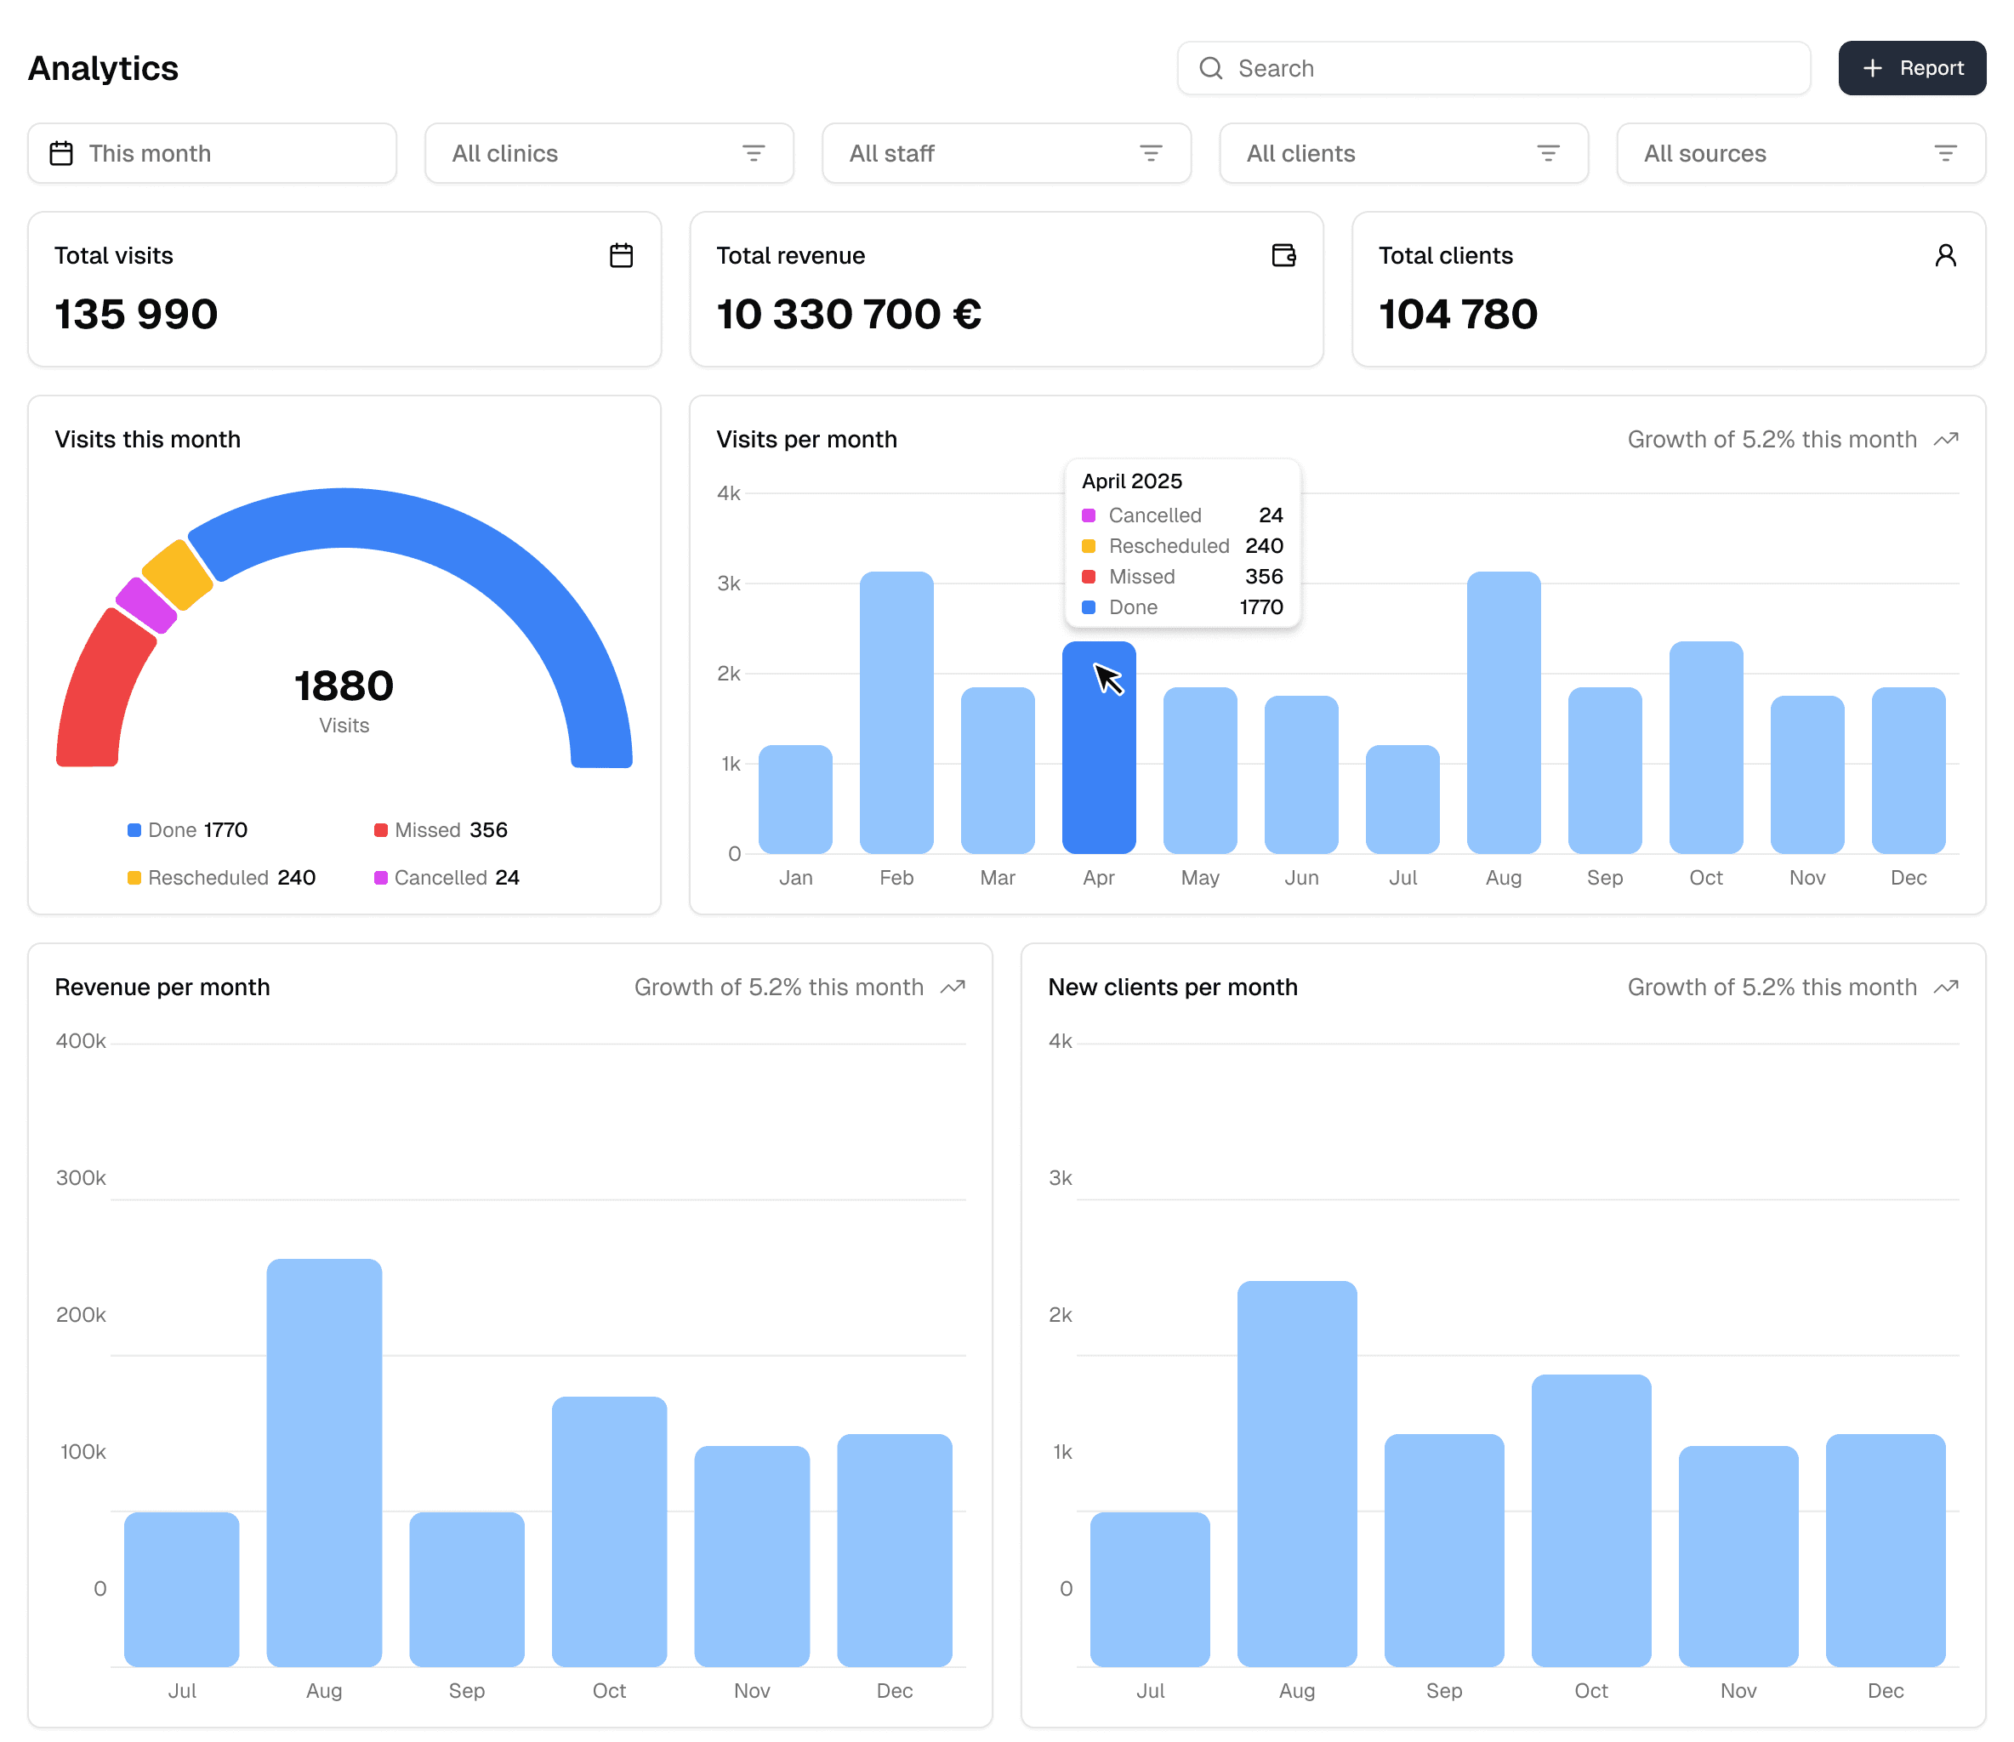Click the Visits per month chart title
The height and width of the screenshot is (1742, 2014).
pyautogui.click(x=805, y=438)
